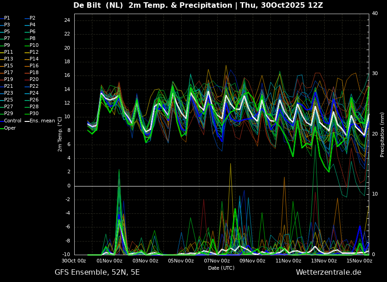The width and height of the screenshot is (387, 282).
Task: Click the Oper legend entry
Action: click(8, 128)
